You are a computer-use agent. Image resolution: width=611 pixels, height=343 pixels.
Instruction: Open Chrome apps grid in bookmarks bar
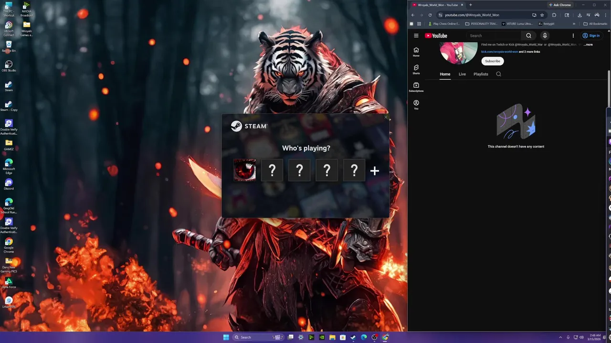pos(419,24)
